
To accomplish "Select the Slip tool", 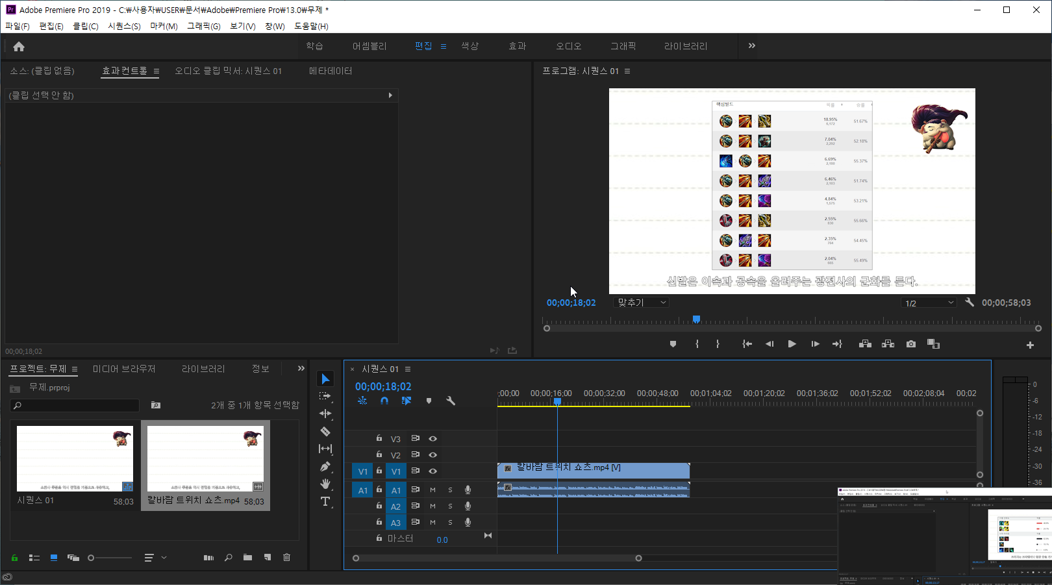I will (325, 449).
